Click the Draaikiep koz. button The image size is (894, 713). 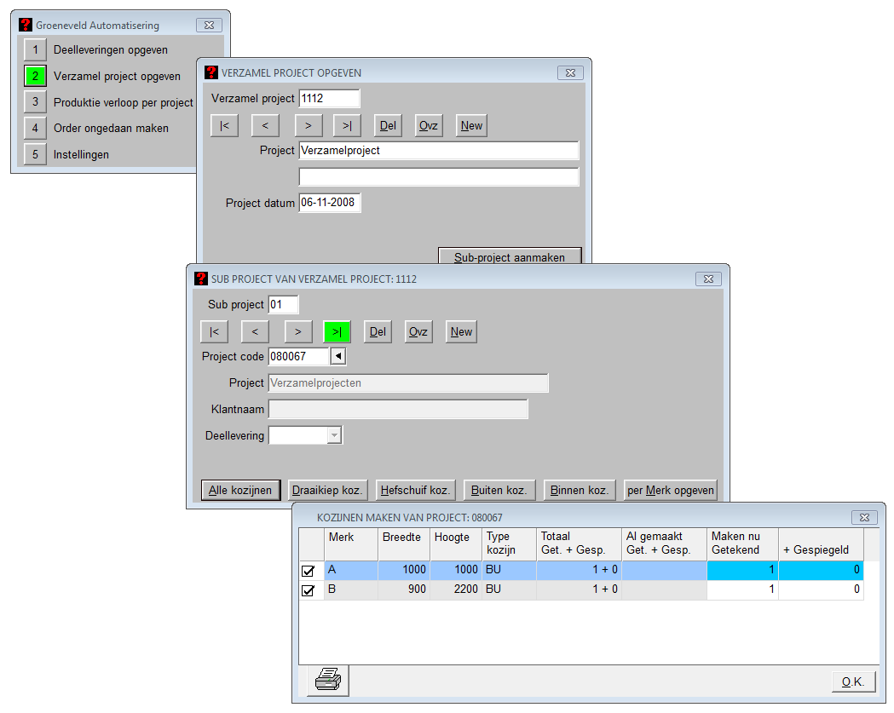(x=328, y=491)
